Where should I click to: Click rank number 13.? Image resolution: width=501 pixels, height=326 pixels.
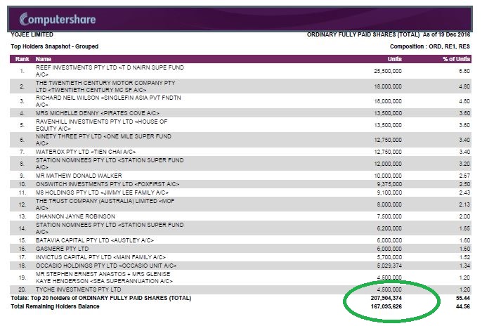[x=22, y=216]
